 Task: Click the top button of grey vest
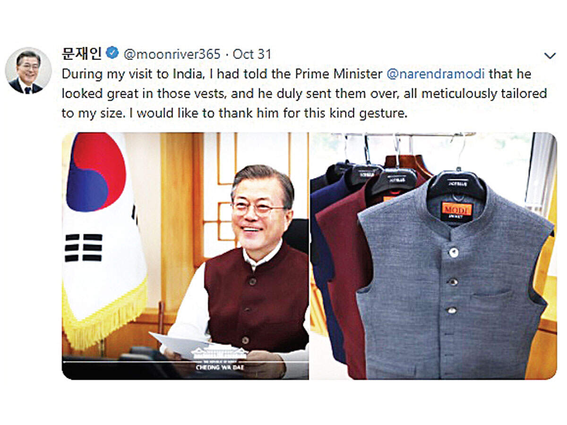tap(454, 253)
